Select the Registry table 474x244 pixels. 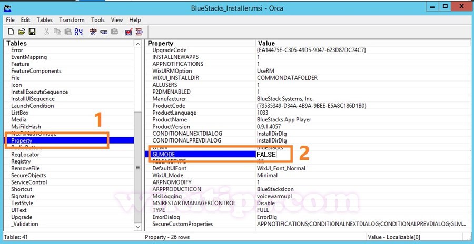(21, 161)
